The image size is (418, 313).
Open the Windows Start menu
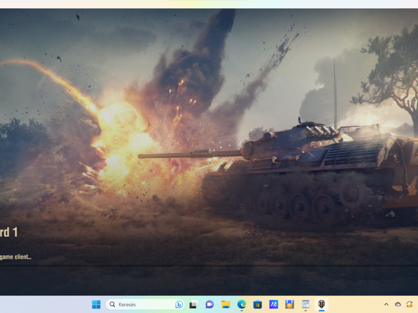pos(96,304)
